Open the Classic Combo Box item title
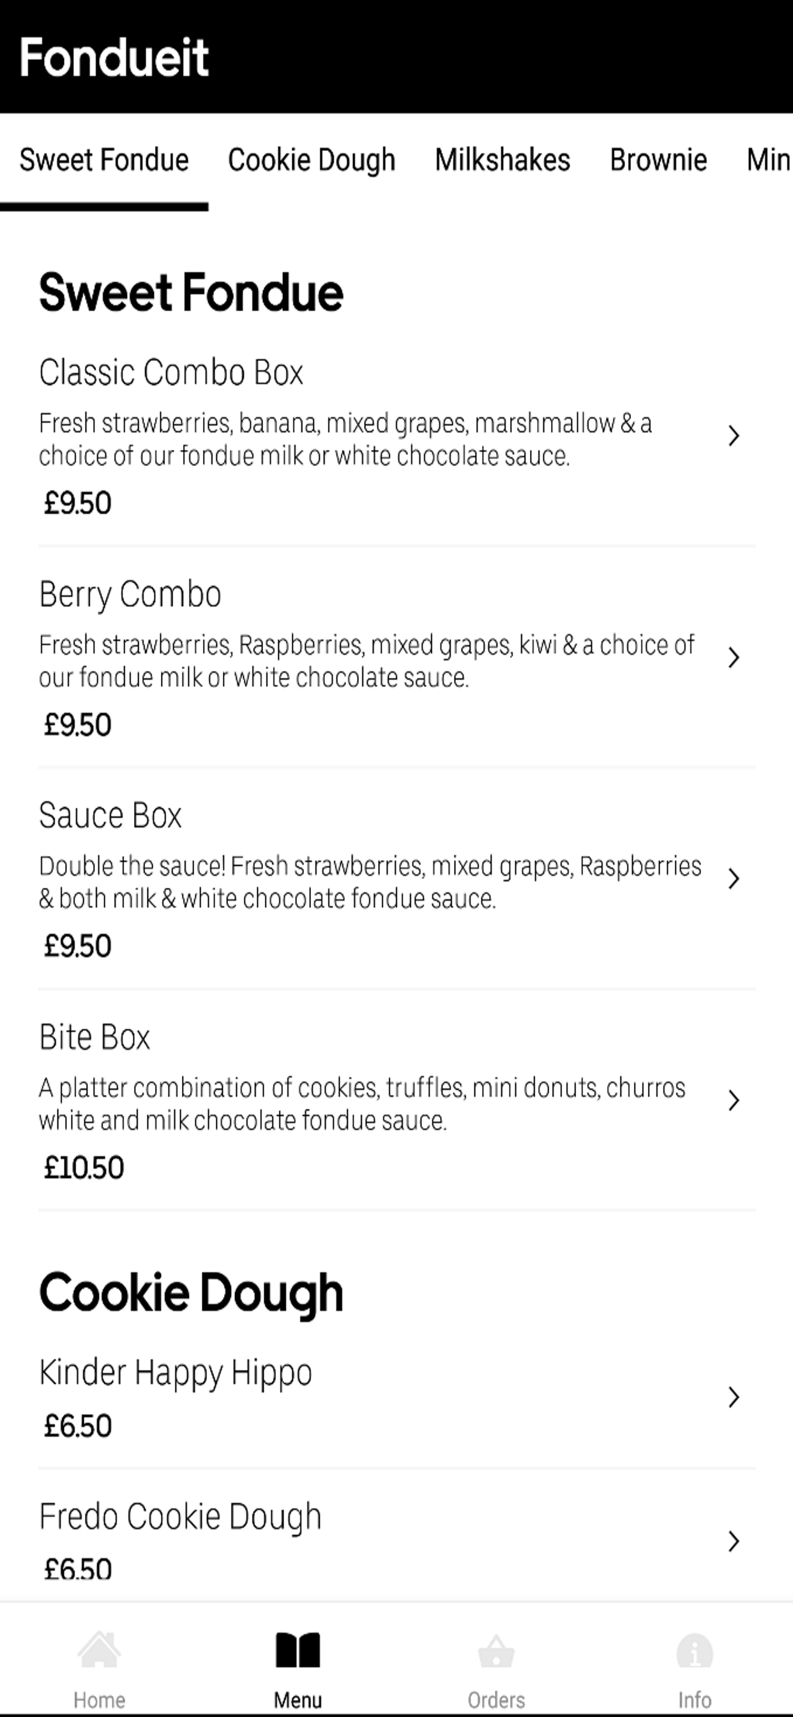This screenshot has height=1717, width=793. click(x=171, y=372)
